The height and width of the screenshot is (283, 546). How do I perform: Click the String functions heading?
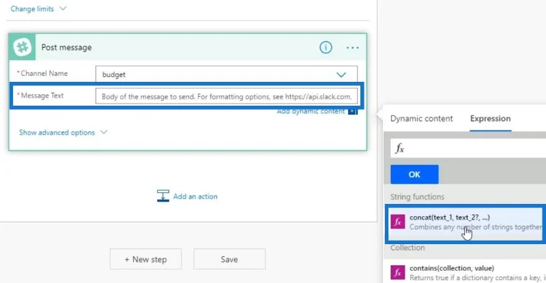tap(417, 196)
